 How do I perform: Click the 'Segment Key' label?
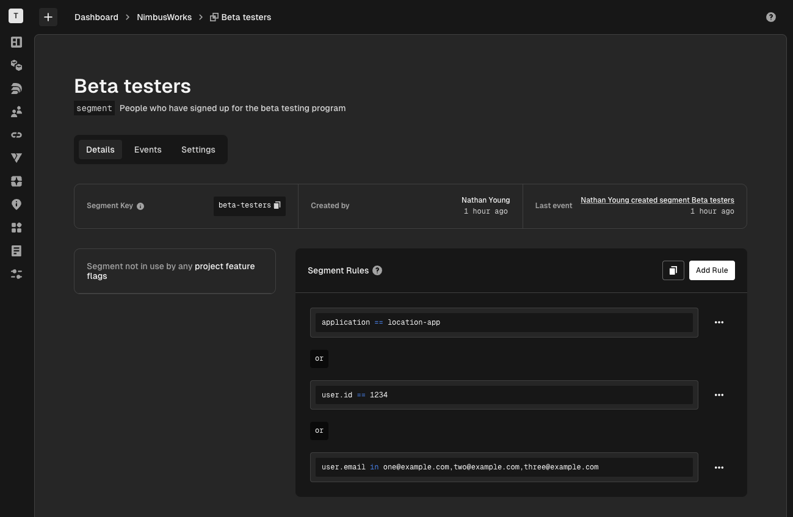coord(110,206)
